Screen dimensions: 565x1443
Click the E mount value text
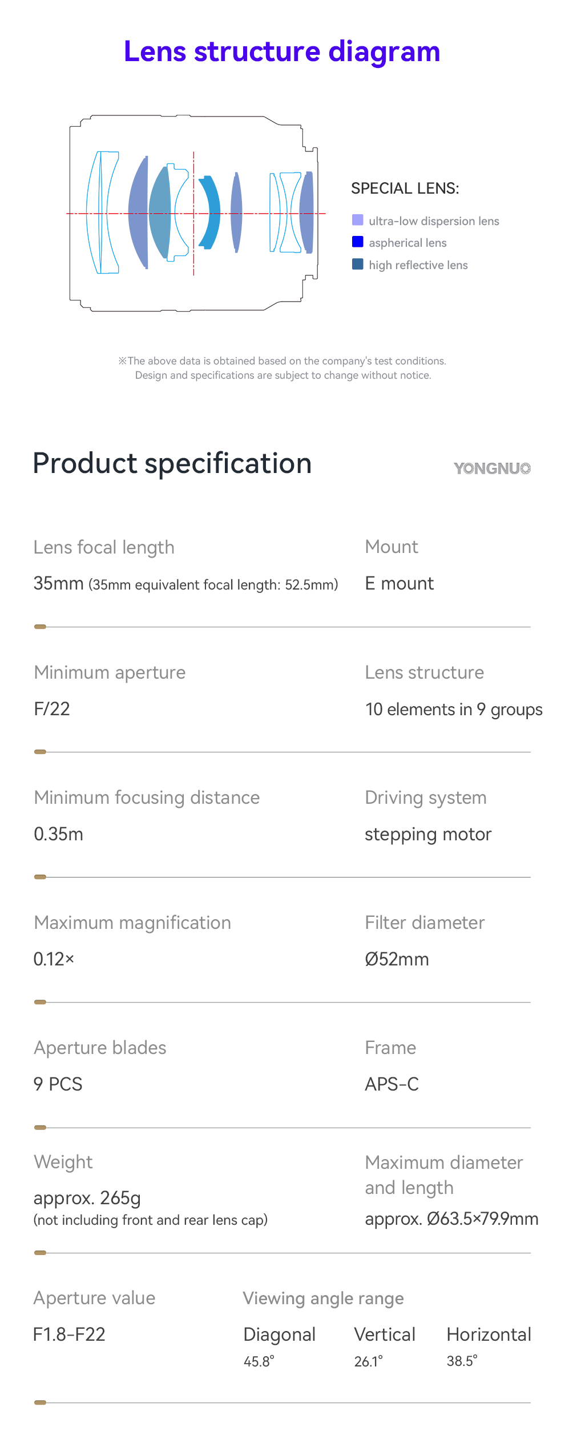[399, 583]
